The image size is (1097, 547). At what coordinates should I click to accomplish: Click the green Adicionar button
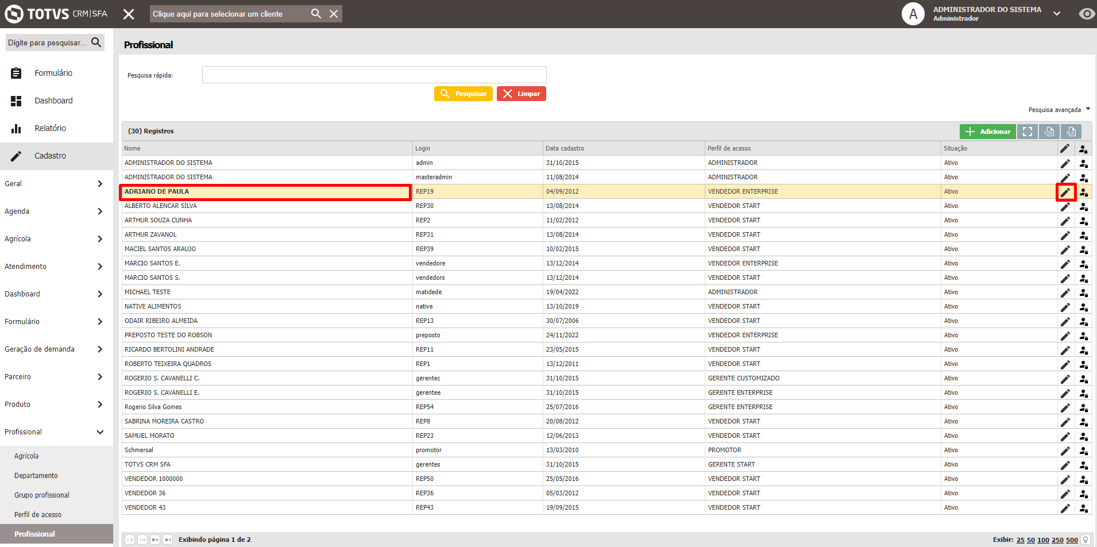987,132
